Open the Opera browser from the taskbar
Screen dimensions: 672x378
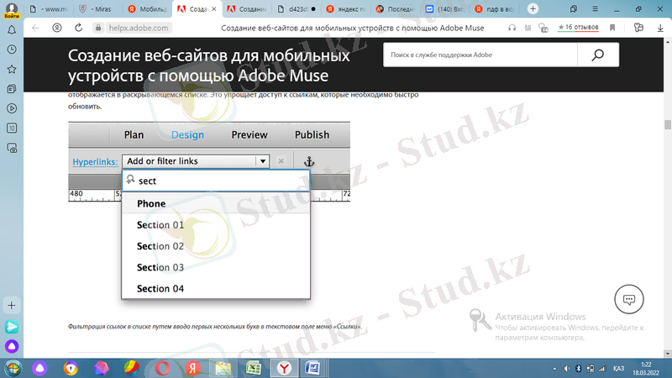(x=162, y=368)
